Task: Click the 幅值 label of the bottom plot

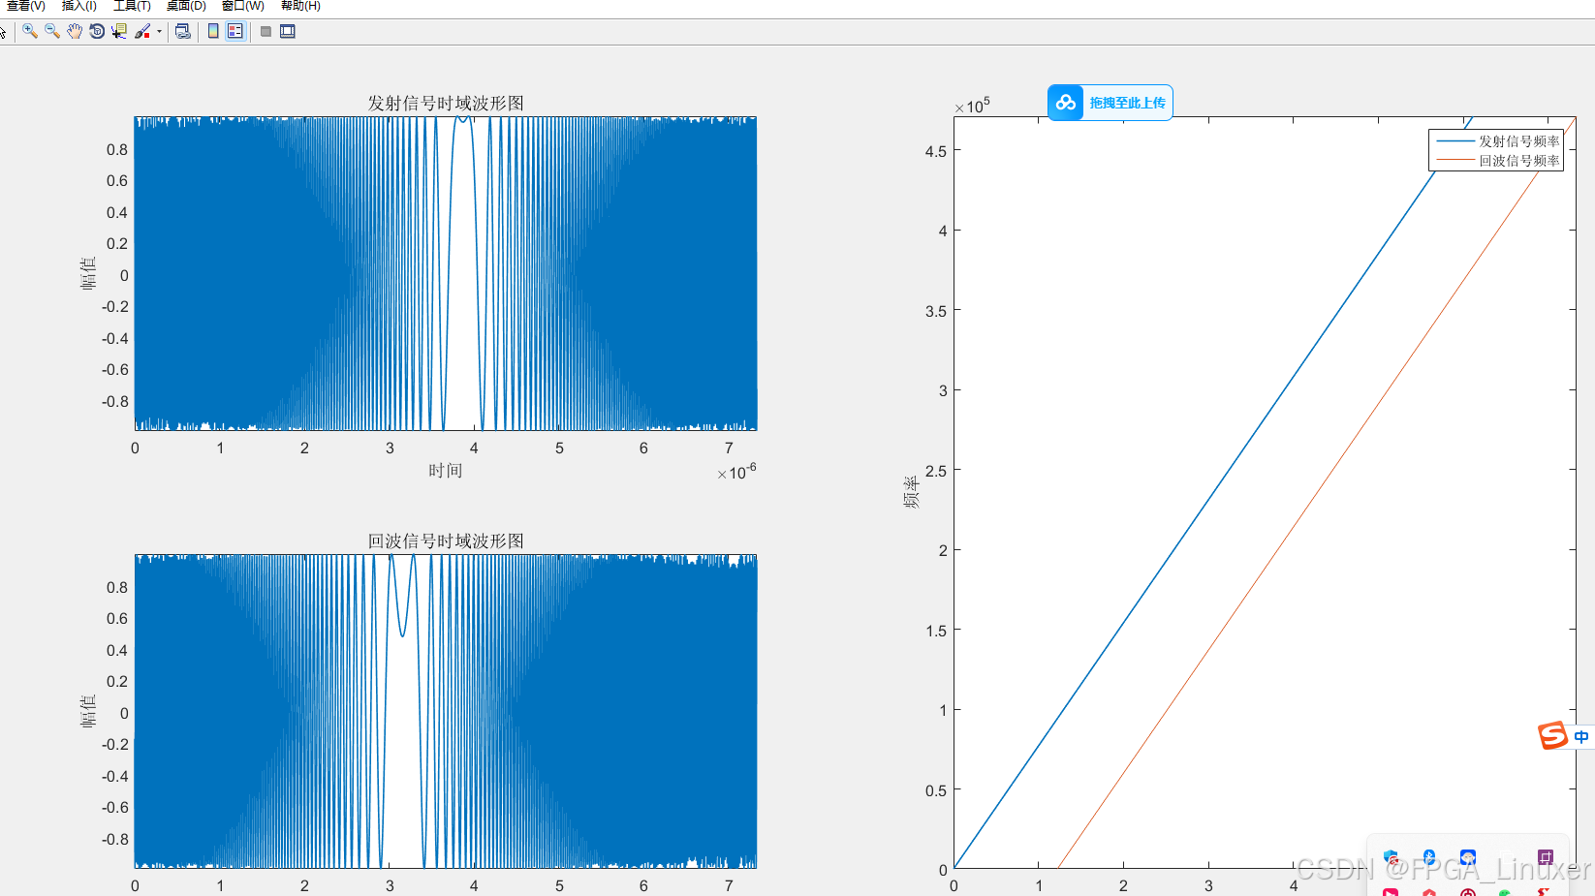Action: point(88,712)
